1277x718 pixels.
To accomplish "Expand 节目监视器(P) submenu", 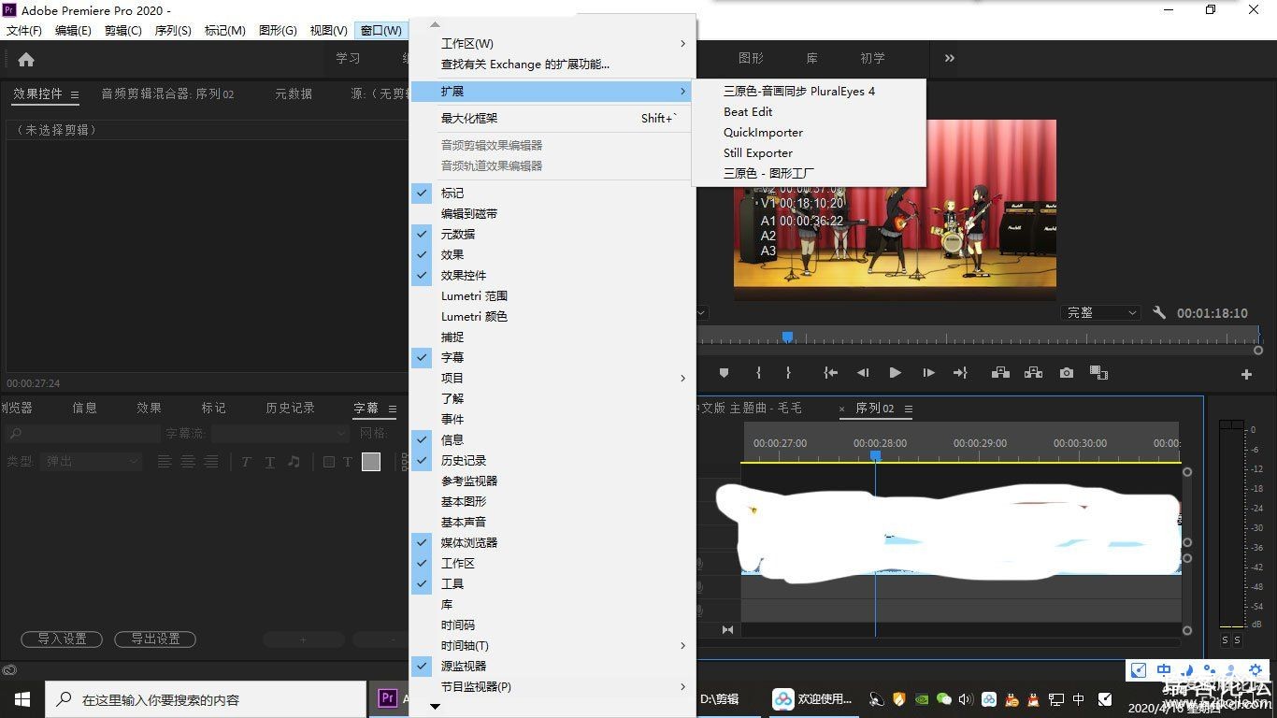I will tap(552, 686).
